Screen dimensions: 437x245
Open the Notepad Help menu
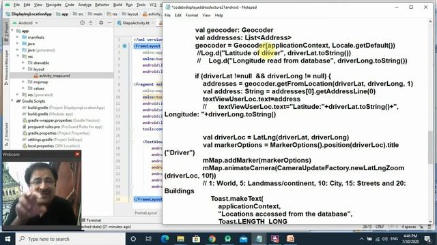[x=218, y=15]
